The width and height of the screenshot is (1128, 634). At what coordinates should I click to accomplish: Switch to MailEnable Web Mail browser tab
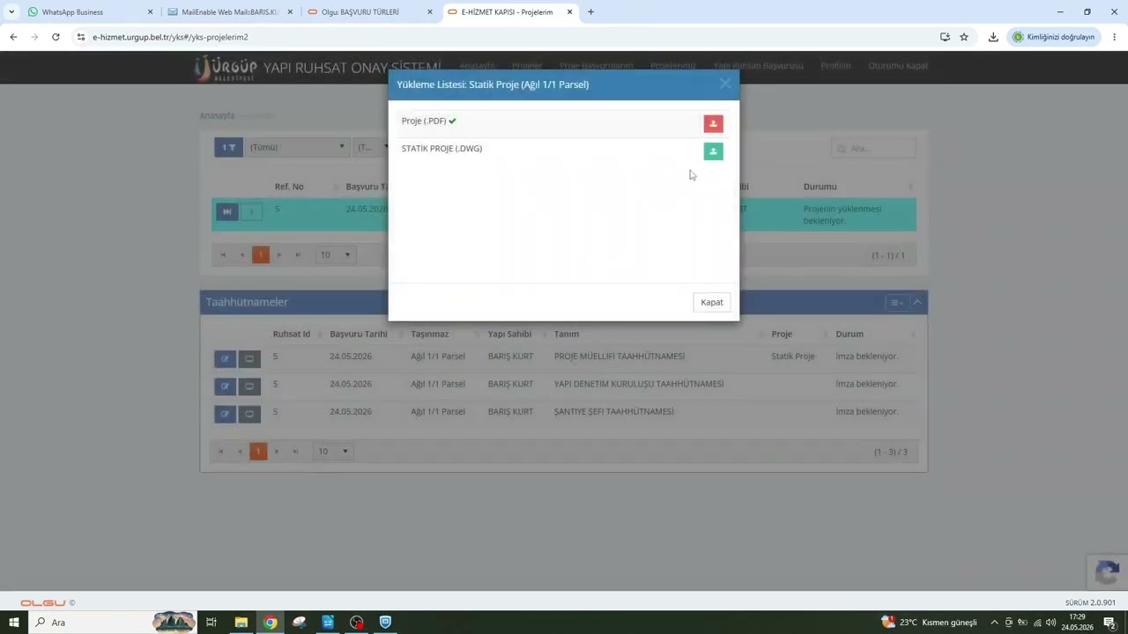coord(229,12)
